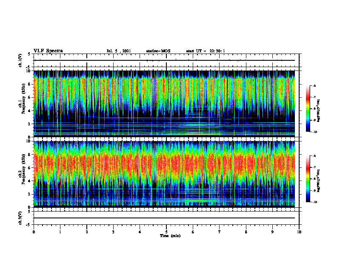Viewport: 337px width, 260px height.
Task: Click the ch.1(V) axis label
Action: (20, 60)
